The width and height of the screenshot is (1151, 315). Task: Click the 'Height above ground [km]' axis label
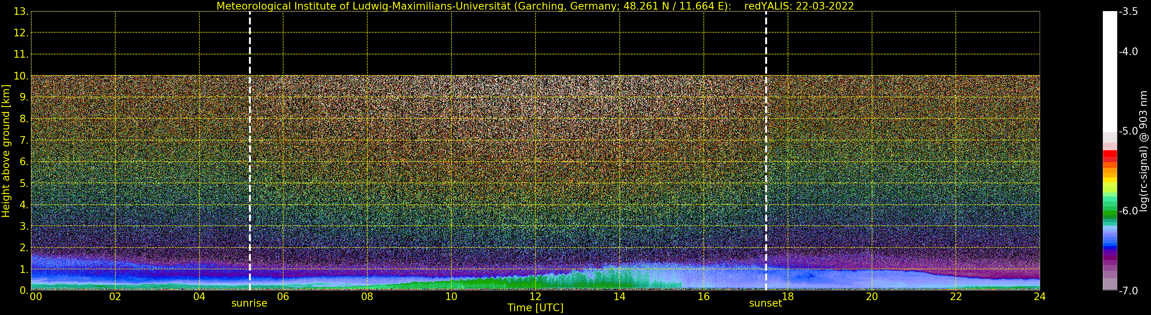(x=6, y=151)
